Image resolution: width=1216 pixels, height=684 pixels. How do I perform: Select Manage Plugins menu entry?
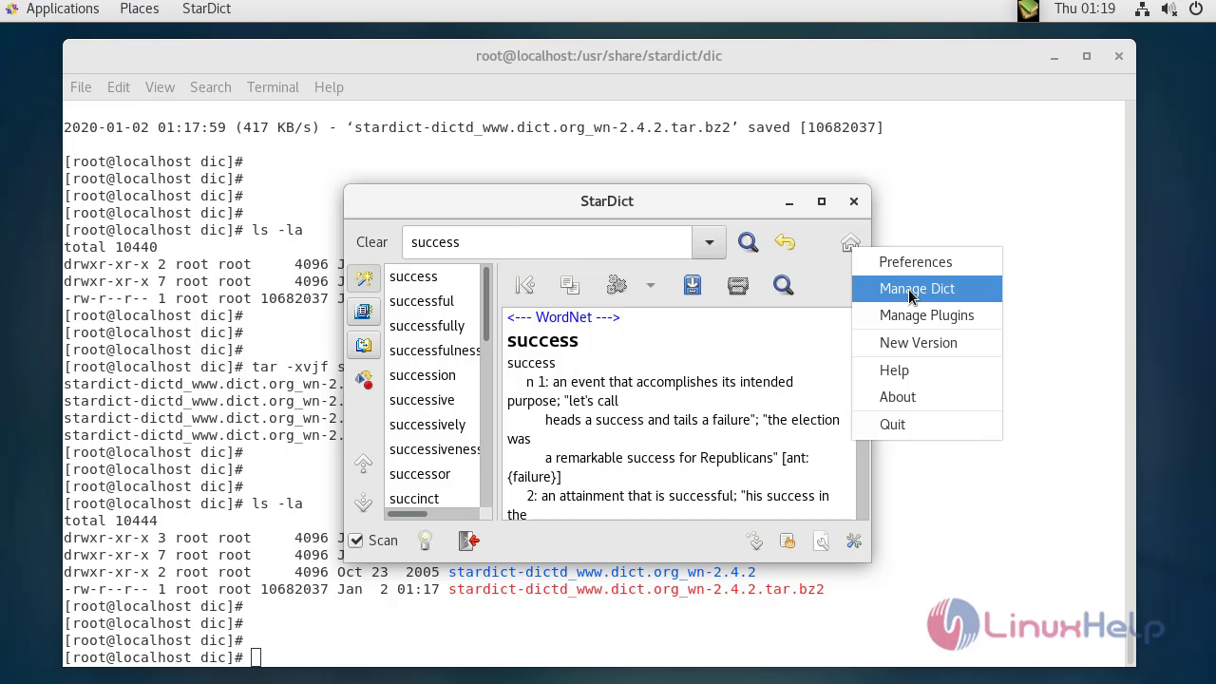[x=926, y=315]
